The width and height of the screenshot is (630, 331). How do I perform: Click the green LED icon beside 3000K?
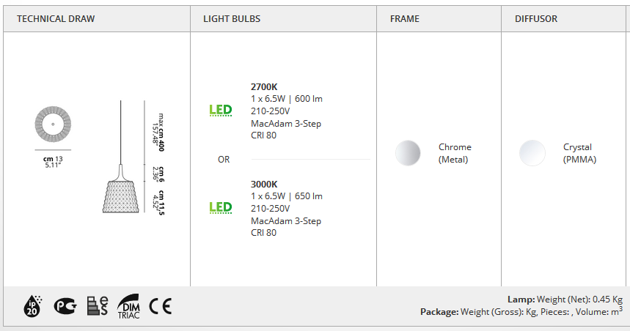tap(221, 207)
